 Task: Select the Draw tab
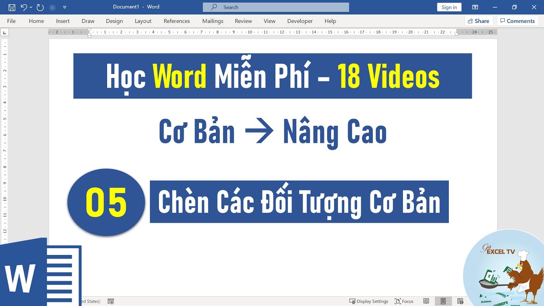point(88,21)
